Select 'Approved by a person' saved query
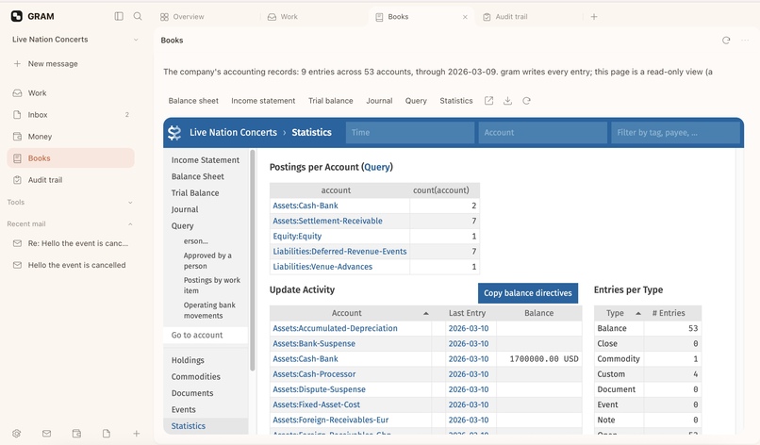Viewport: 760px width, 445px height. pyautogui.click(x=207, y=261)
